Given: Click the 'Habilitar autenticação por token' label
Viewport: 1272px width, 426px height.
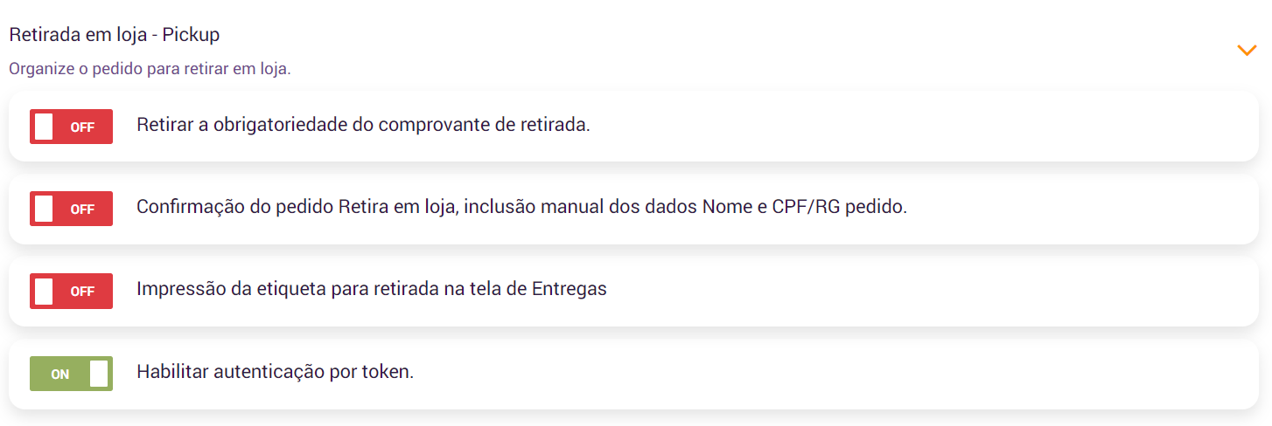Looking at the screenshot, I should coord(275,371).
